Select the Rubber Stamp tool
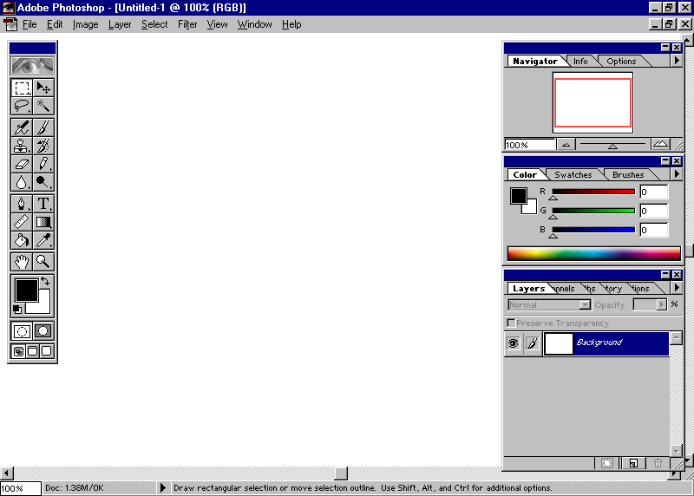 point(21,146)
